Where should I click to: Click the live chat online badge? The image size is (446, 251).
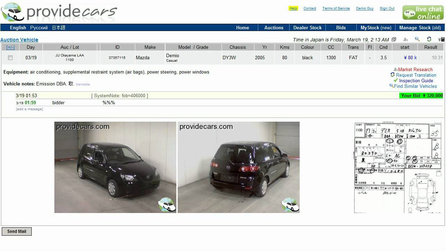click(x=423, y=13)
